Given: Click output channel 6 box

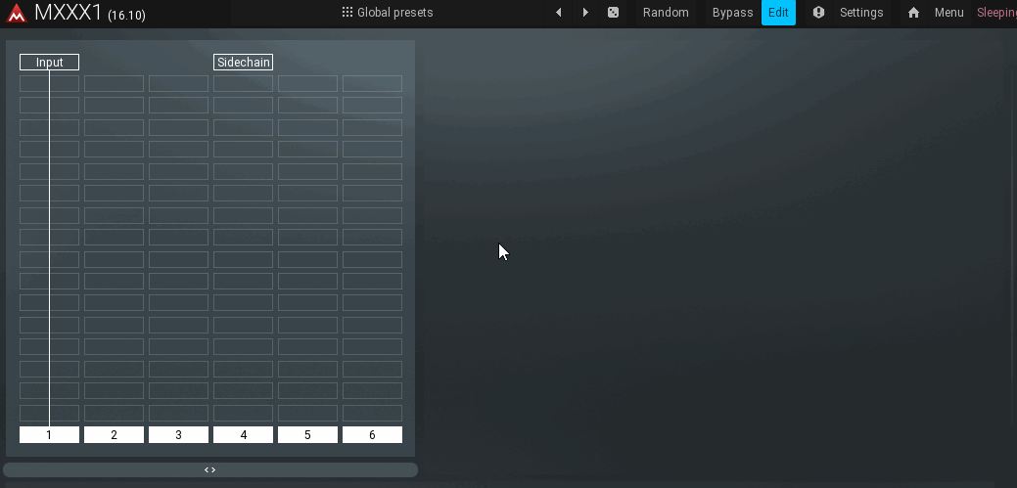Looking at the screenshot, I should pyautogui.click(x=372, y=435).
